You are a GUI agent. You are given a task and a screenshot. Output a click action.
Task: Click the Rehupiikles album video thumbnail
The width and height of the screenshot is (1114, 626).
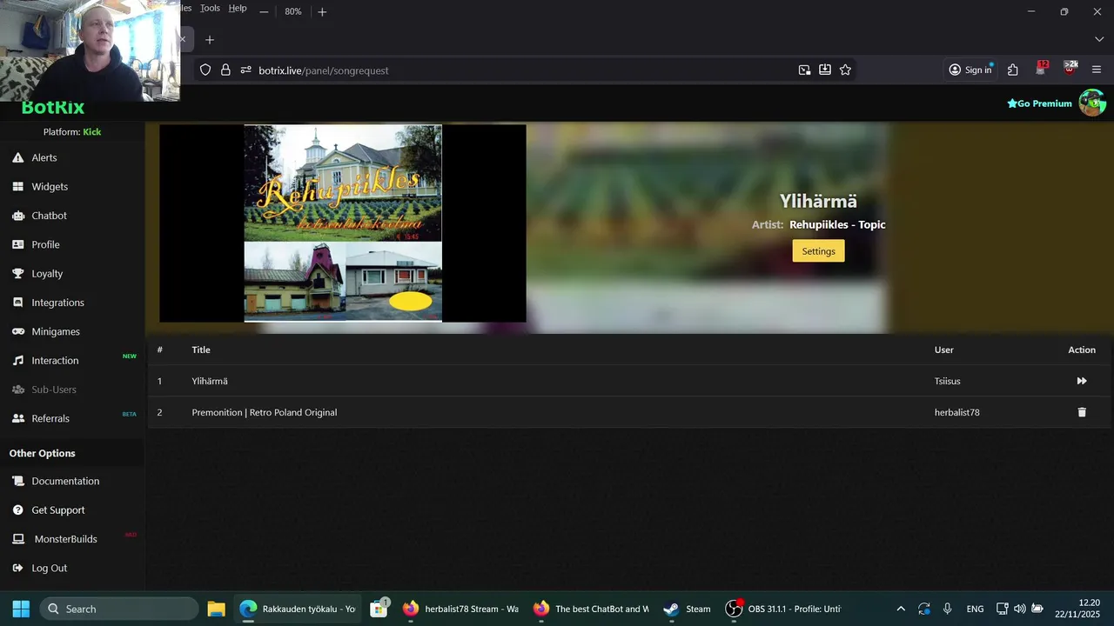tap(343, 223)
